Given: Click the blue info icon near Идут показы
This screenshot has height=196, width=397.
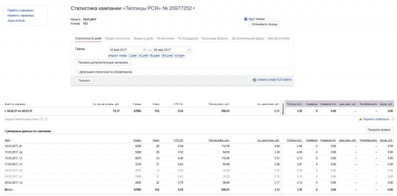Looking at the screenshot, I should [246, 19].
